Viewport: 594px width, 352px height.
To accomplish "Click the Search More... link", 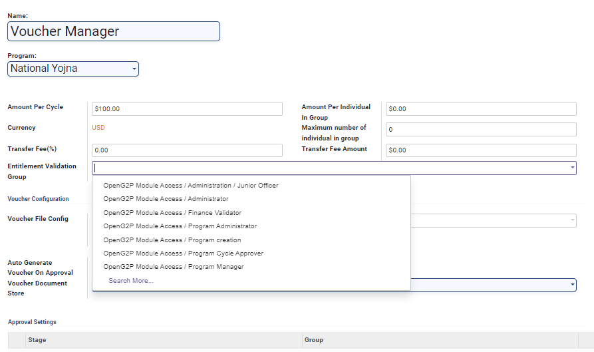I will [x=131, y=281].
